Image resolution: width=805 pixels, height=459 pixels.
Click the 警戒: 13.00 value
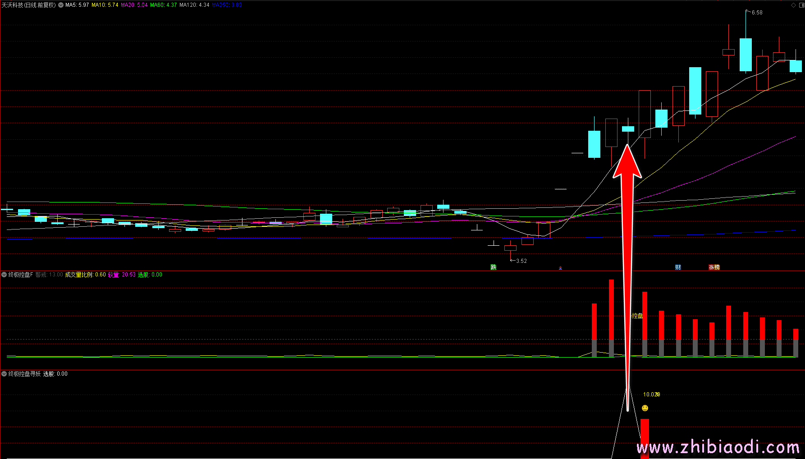pos(49,275)
